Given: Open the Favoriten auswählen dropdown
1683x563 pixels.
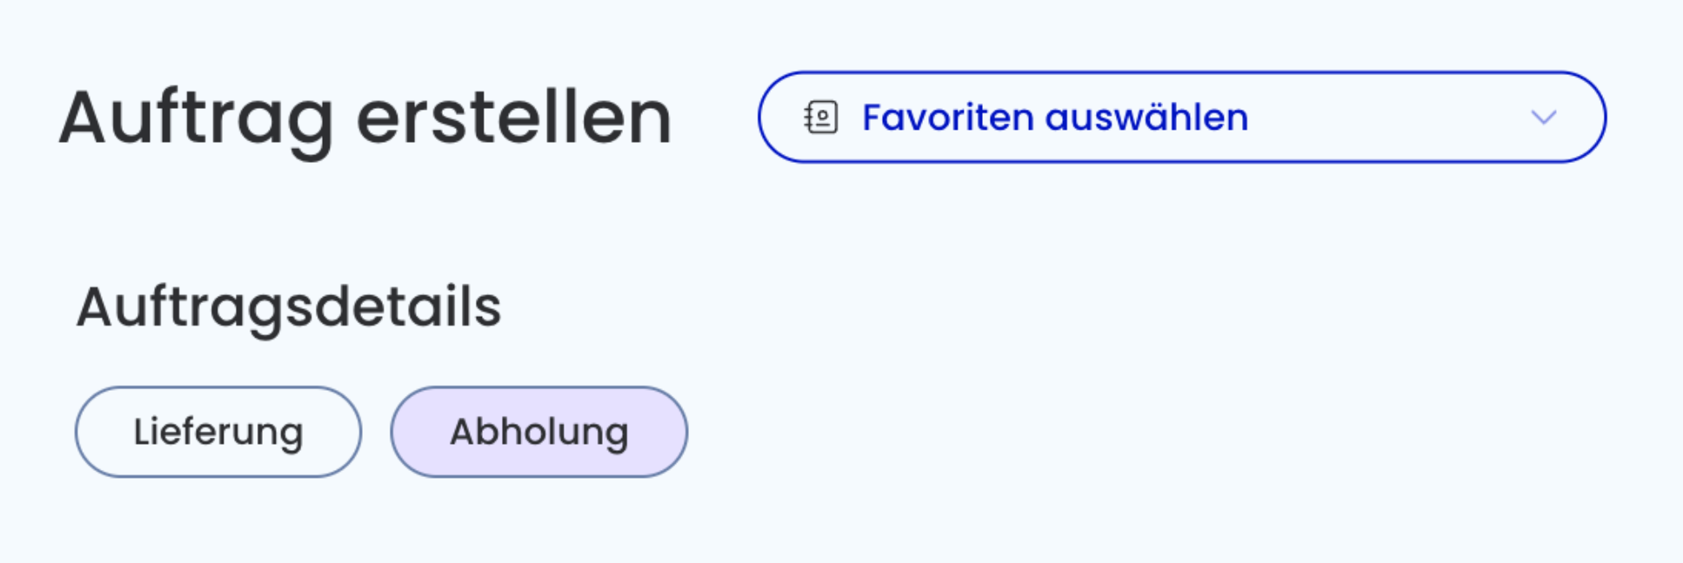Looking at the screenshot, I should point(1182,117).
